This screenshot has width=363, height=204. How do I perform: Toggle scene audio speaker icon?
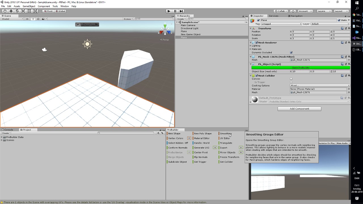coord(38,19)
